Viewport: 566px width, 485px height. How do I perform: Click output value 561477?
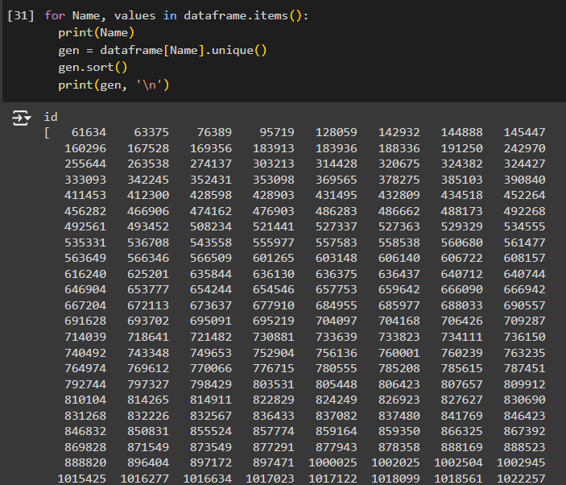[x=524, y=242]
